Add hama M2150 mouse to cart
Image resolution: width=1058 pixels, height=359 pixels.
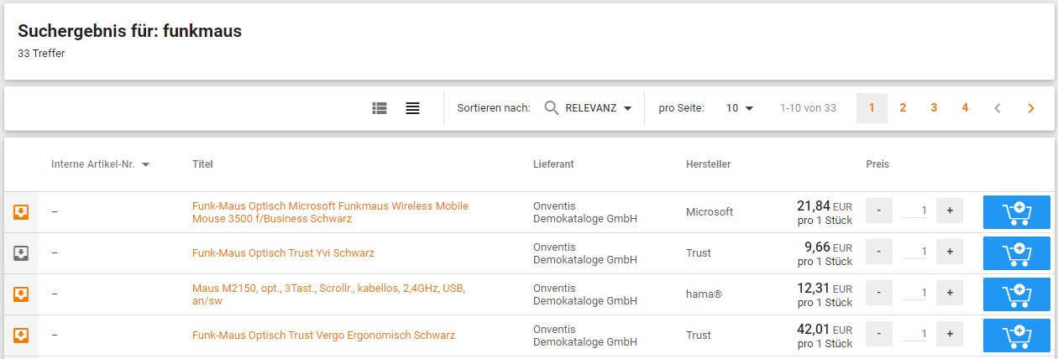tap(1016, 294)
